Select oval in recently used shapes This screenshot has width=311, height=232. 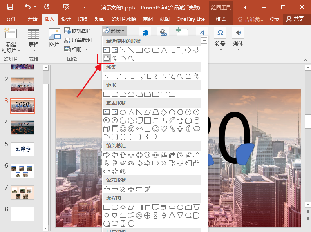point(148,50)
